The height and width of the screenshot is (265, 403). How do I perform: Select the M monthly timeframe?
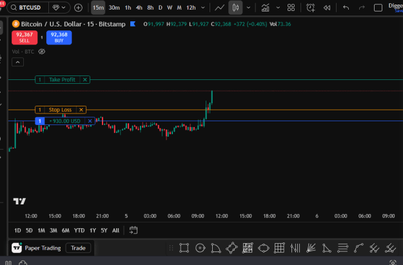click(x=179, y=8)
